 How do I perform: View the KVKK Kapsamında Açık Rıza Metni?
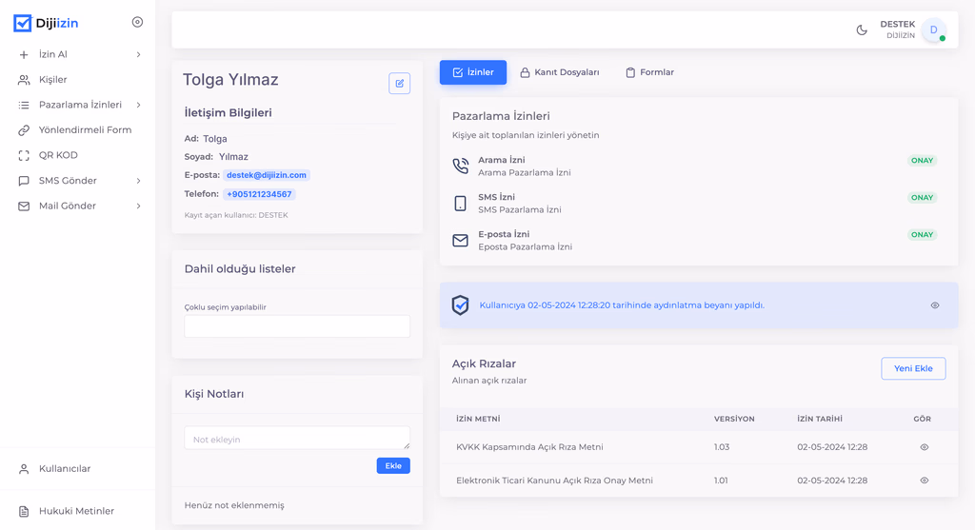pyautogui.click(x=924, y=447)
